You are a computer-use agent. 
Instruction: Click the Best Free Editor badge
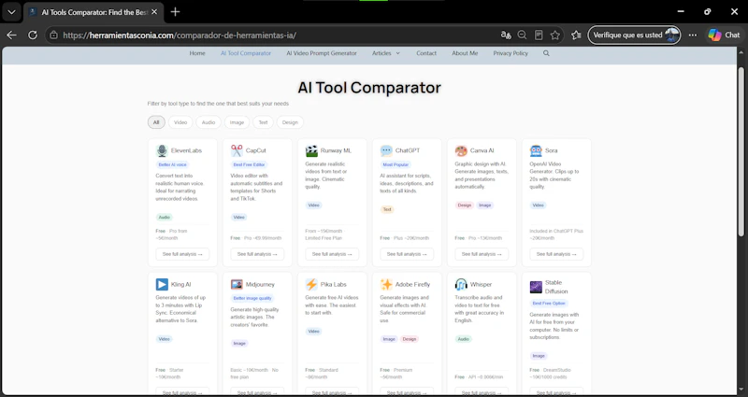tap(250, 165)
